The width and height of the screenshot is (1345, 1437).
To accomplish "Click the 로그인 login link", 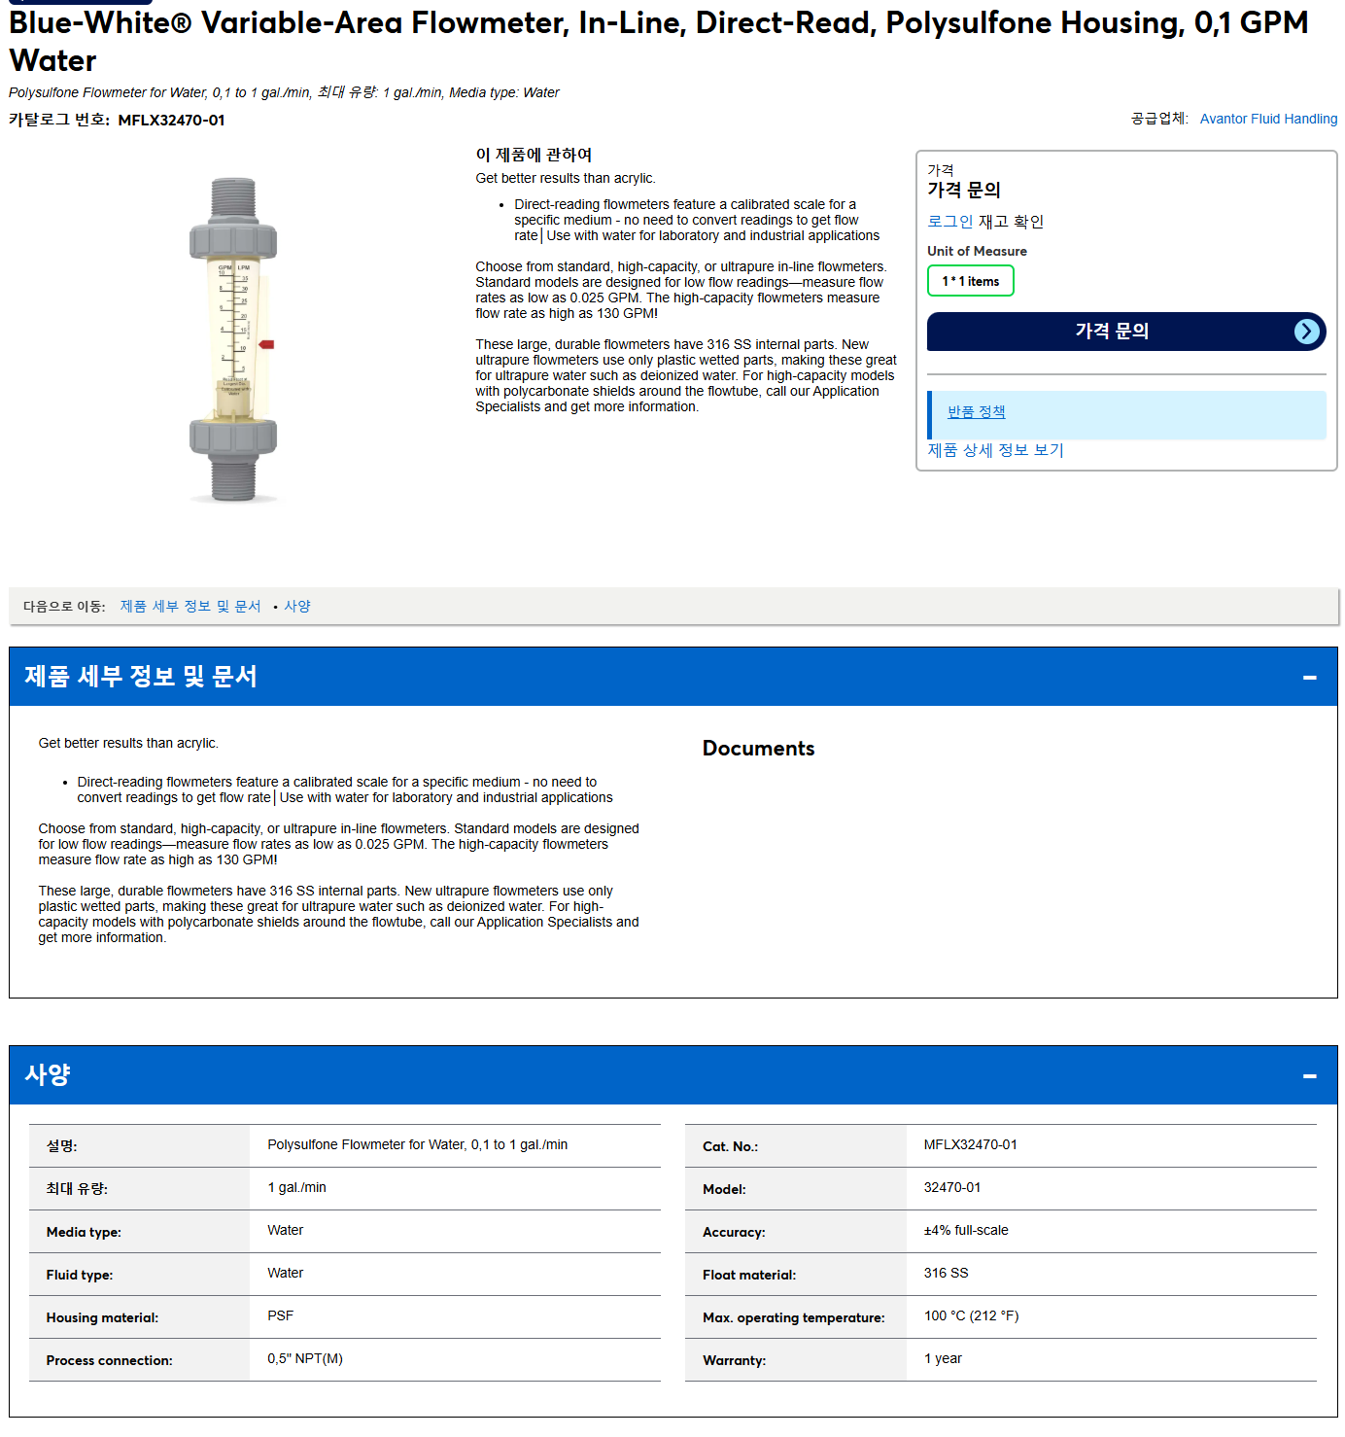I will tap(949, 222).
